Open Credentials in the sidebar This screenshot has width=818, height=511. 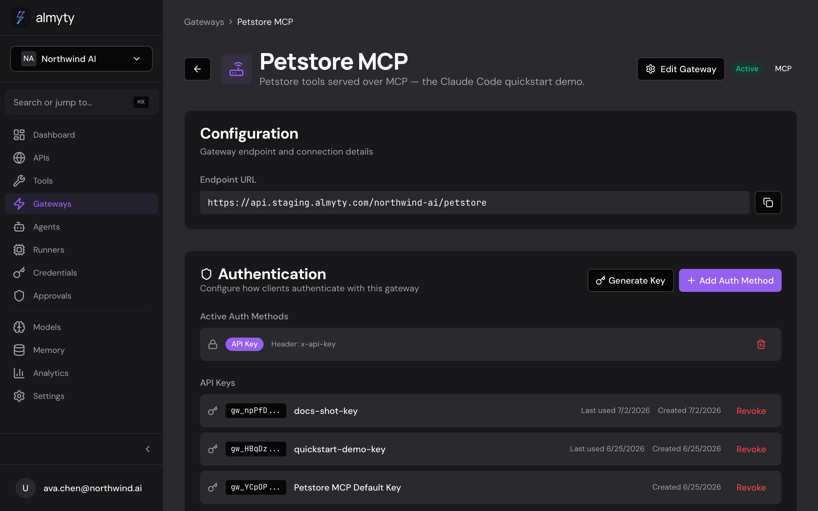pos(81,273)
